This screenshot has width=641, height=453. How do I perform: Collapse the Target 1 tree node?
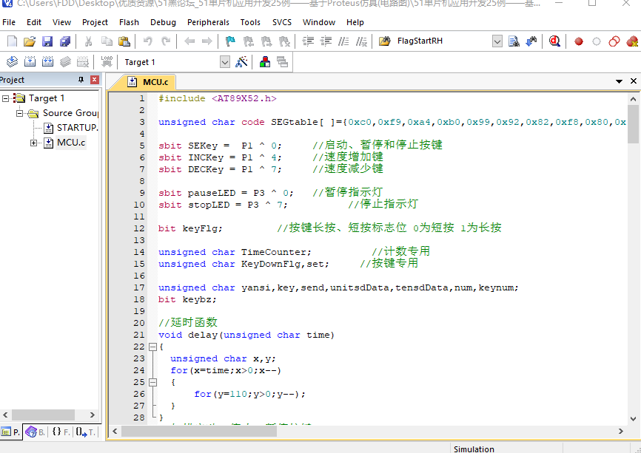point(6,98)
